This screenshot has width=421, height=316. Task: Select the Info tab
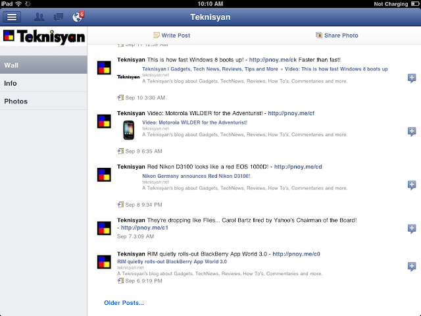pos(43,84)
